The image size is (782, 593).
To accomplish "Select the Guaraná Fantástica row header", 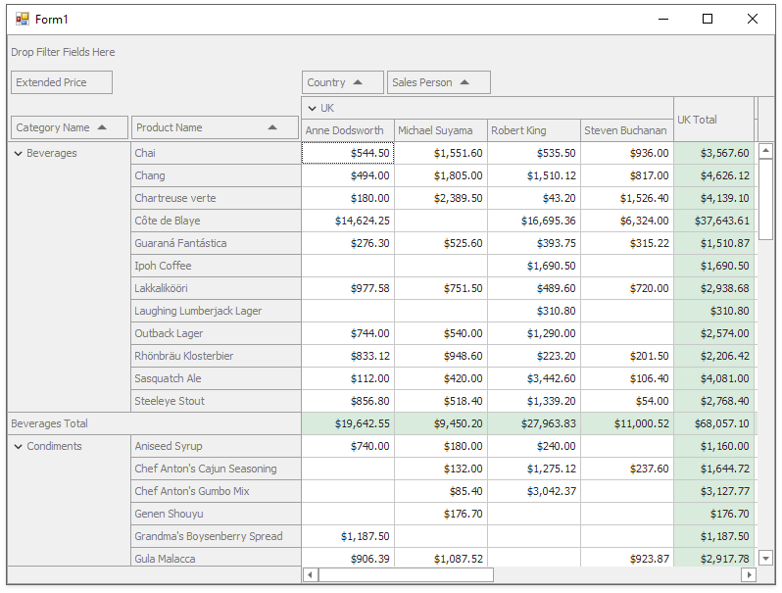I will pyautogui.click(x=216, y=243).
